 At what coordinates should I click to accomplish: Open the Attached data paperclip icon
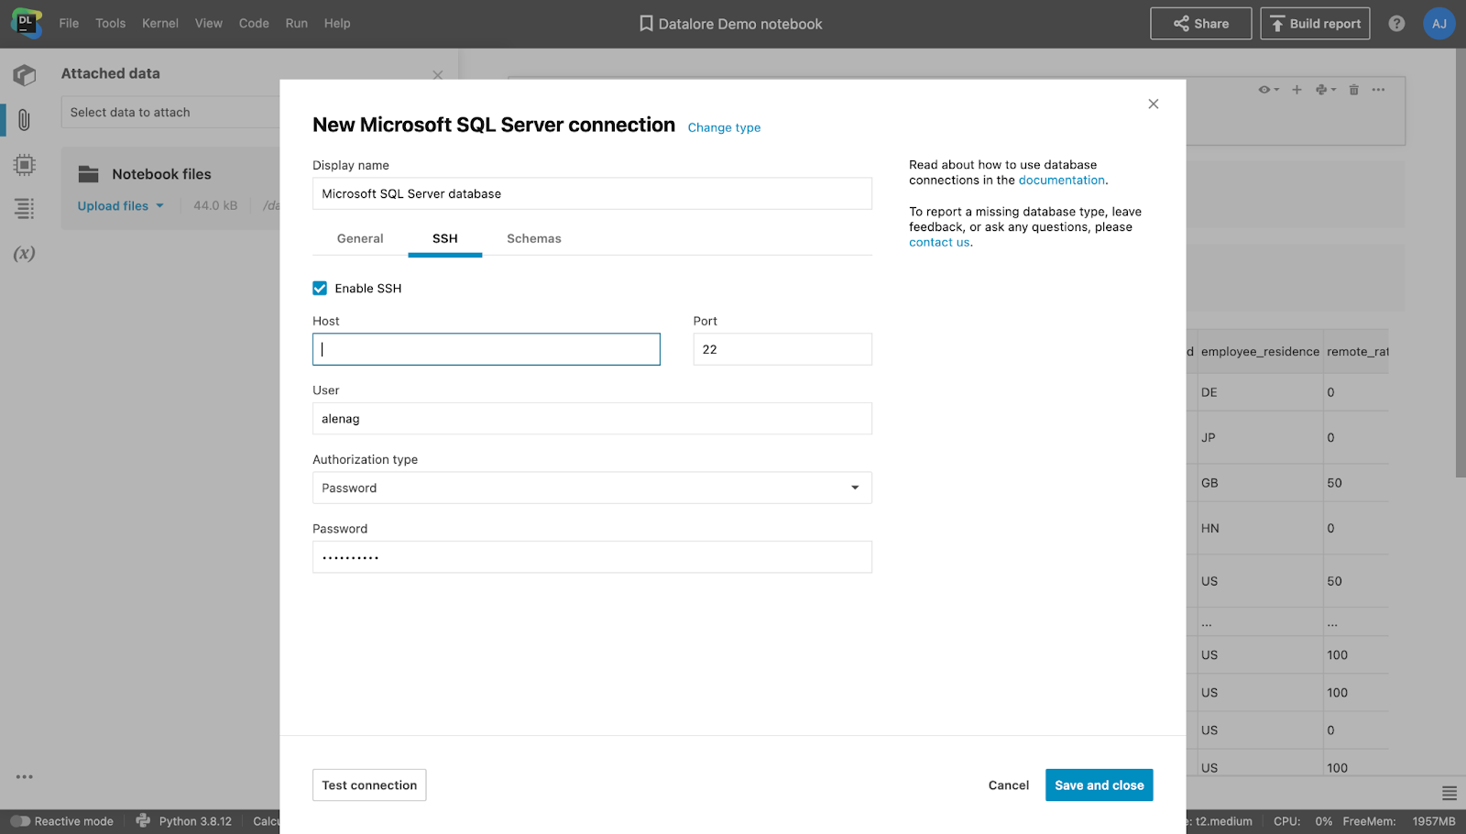25,120
